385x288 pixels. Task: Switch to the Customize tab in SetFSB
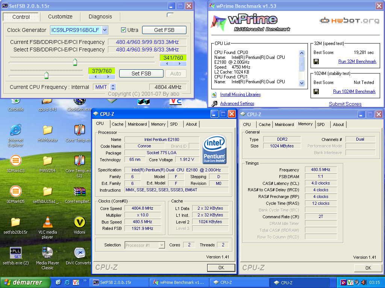tap(60, 16)
